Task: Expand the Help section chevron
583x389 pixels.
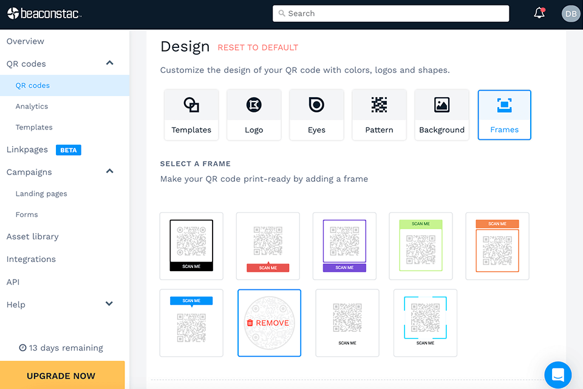Action: [x=109, y=304]
